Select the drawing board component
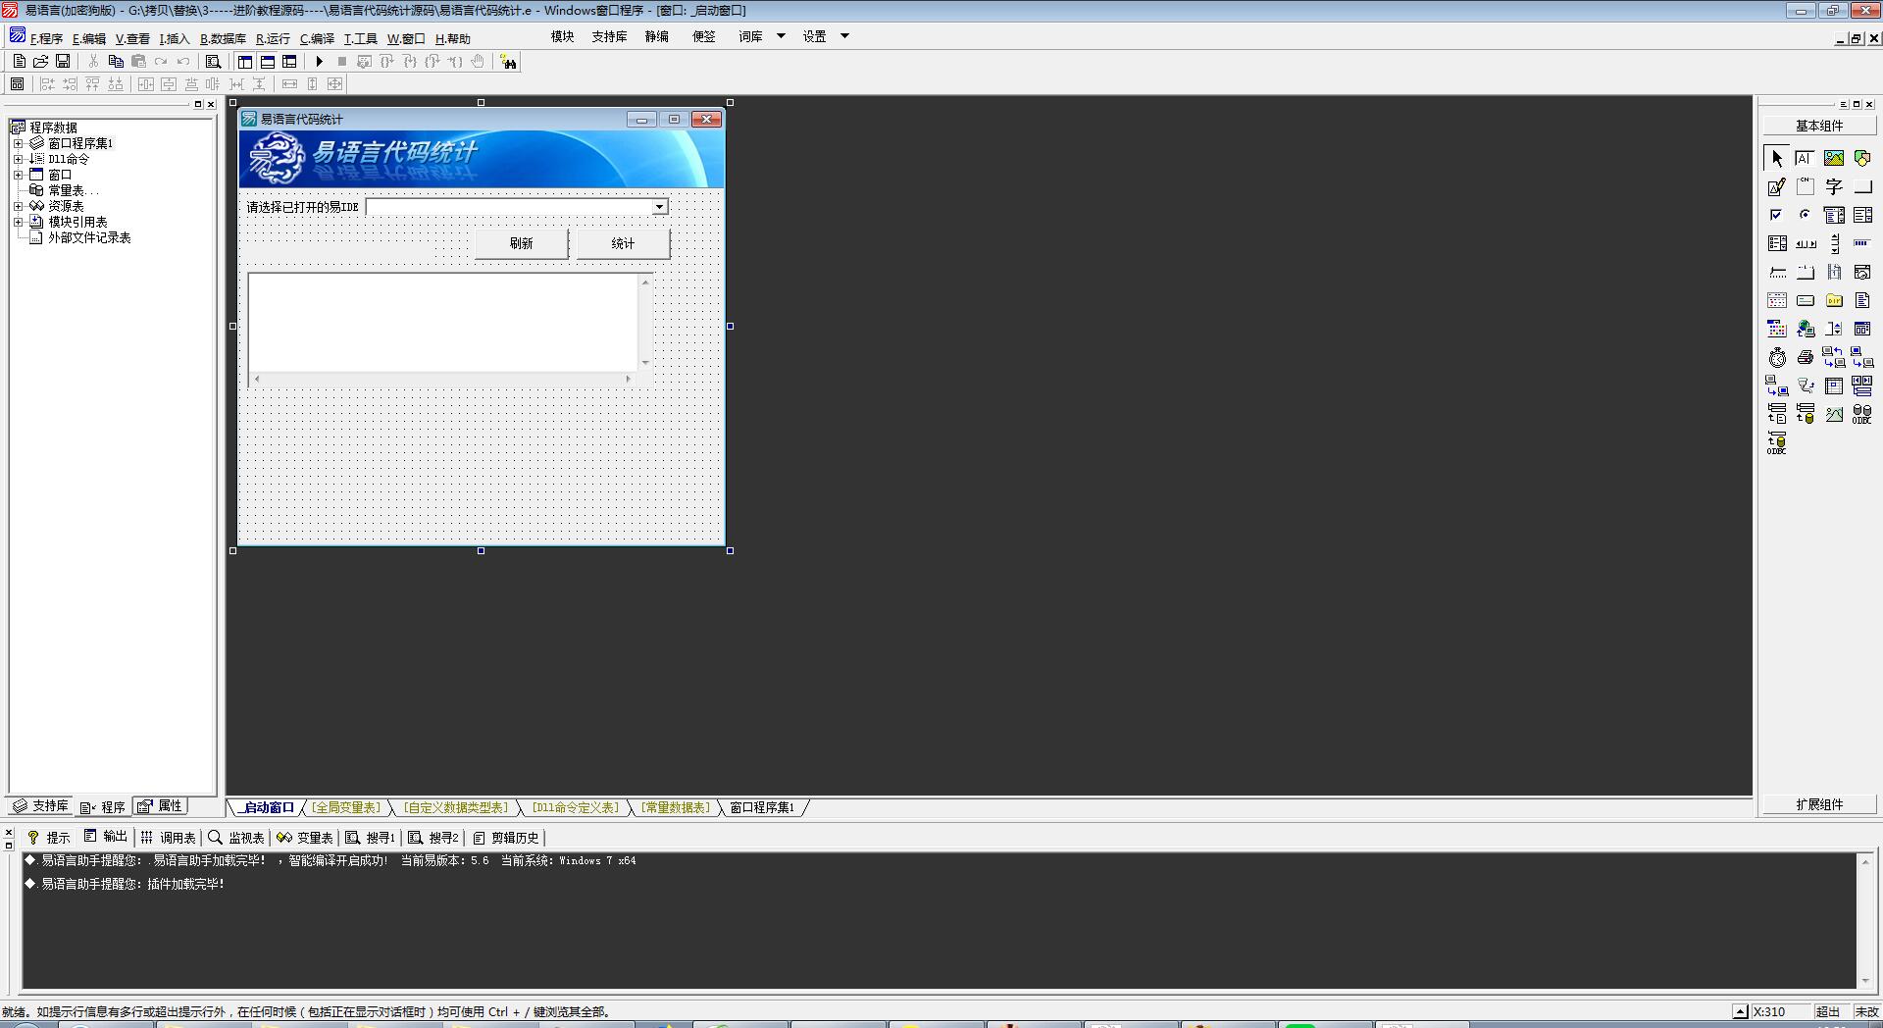The image size is (1883, 1028). (1777, 186)
